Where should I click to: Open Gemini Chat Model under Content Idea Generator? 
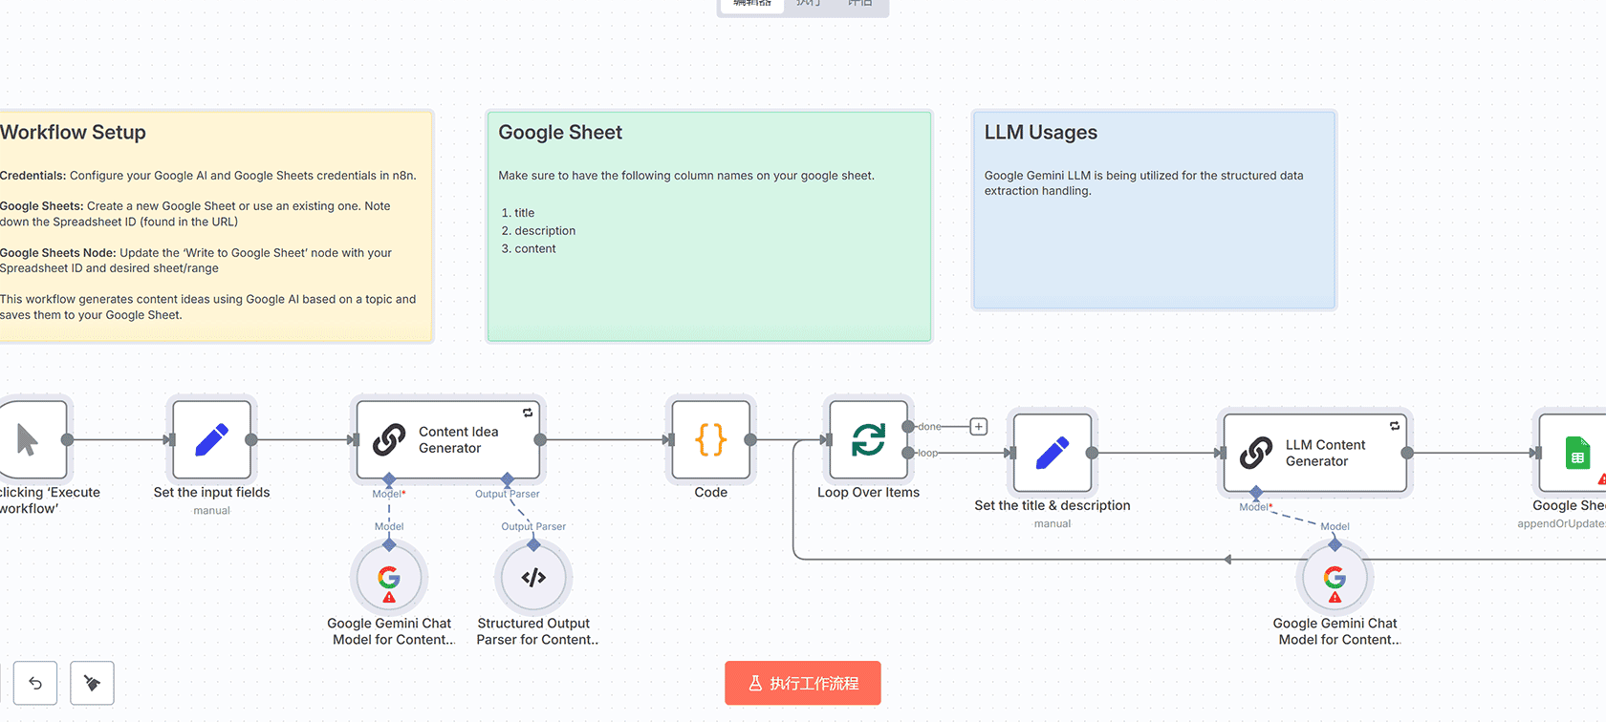pos(389,578)
